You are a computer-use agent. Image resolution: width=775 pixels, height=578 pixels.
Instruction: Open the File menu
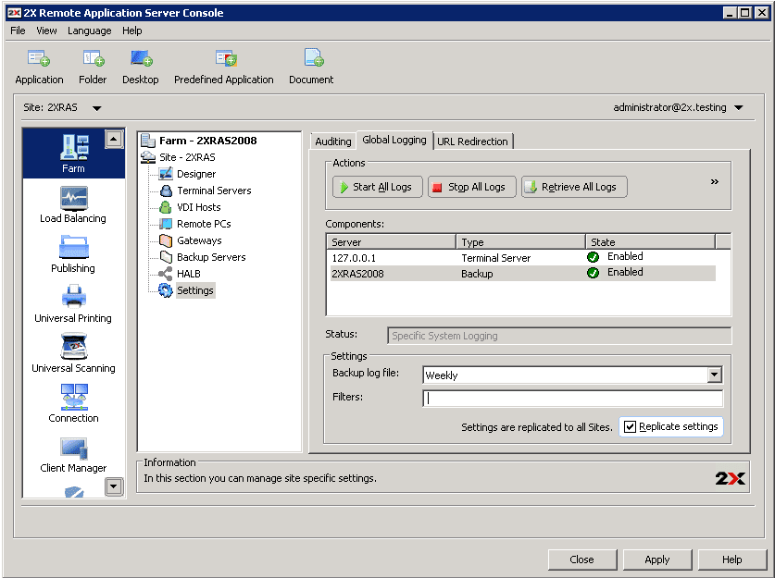tap(18, 31)
